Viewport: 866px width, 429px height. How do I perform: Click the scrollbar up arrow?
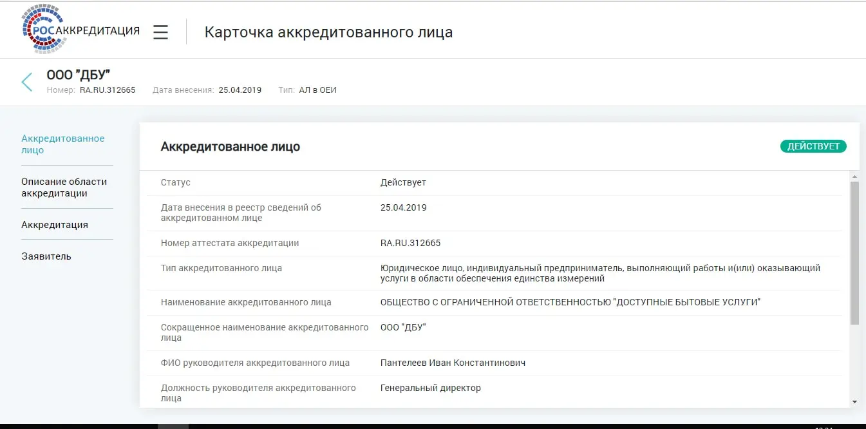[854, 176]
